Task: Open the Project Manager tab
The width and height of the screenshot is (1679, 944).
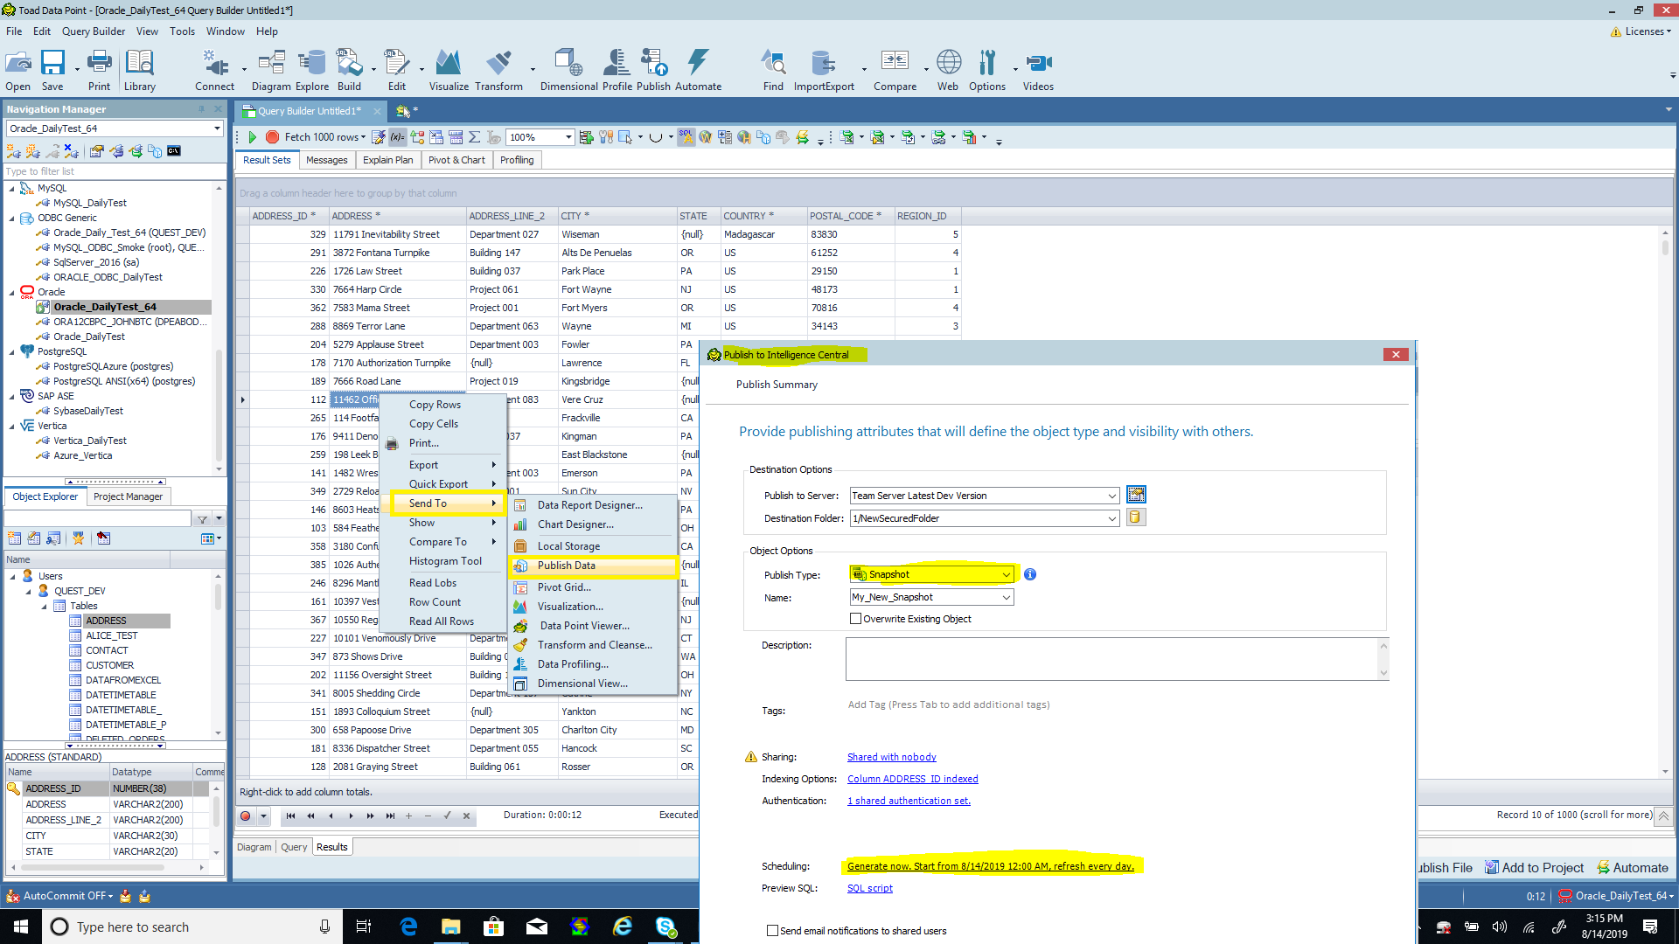Action: point(128,496)
